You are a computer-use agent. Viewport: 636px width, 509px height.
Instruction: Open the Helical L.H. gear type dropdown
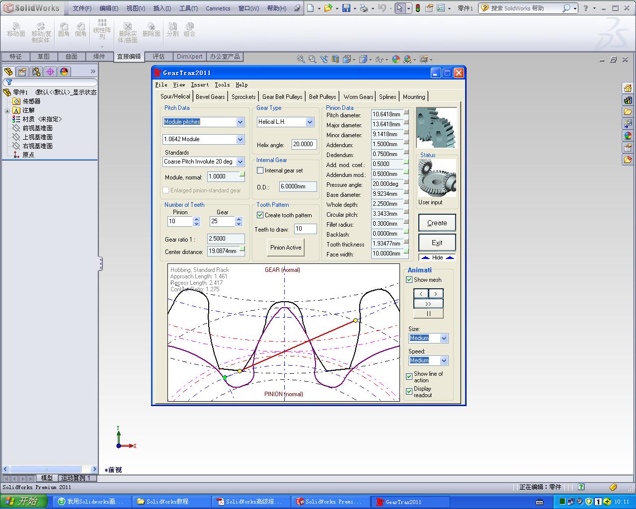coord(310,122)
